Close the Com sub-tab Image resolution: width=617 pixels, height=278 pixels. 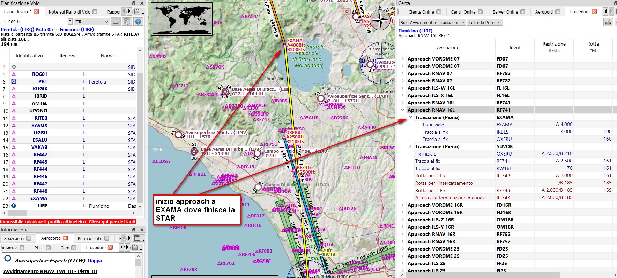pos(74,248)
